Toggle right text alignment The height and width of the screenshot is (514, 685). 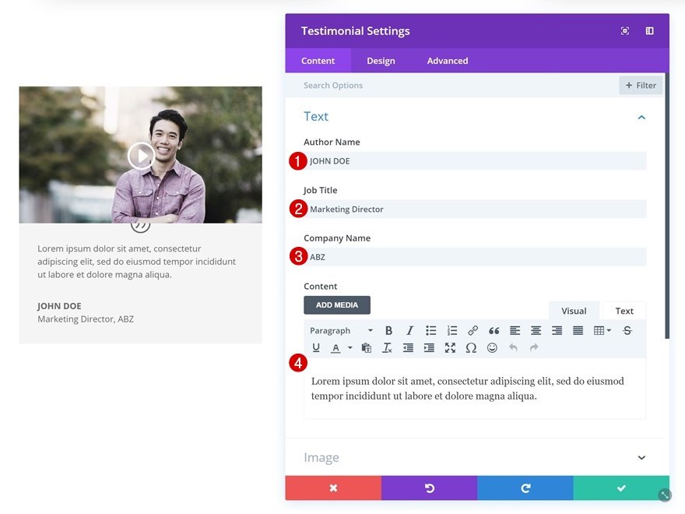pyautogui.click(x=557, y=329)
